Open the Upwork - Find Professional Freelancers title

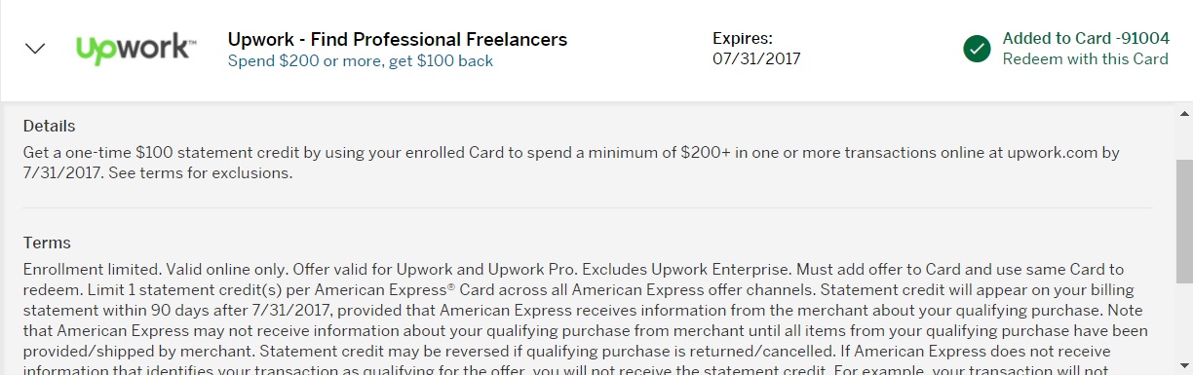398,39
